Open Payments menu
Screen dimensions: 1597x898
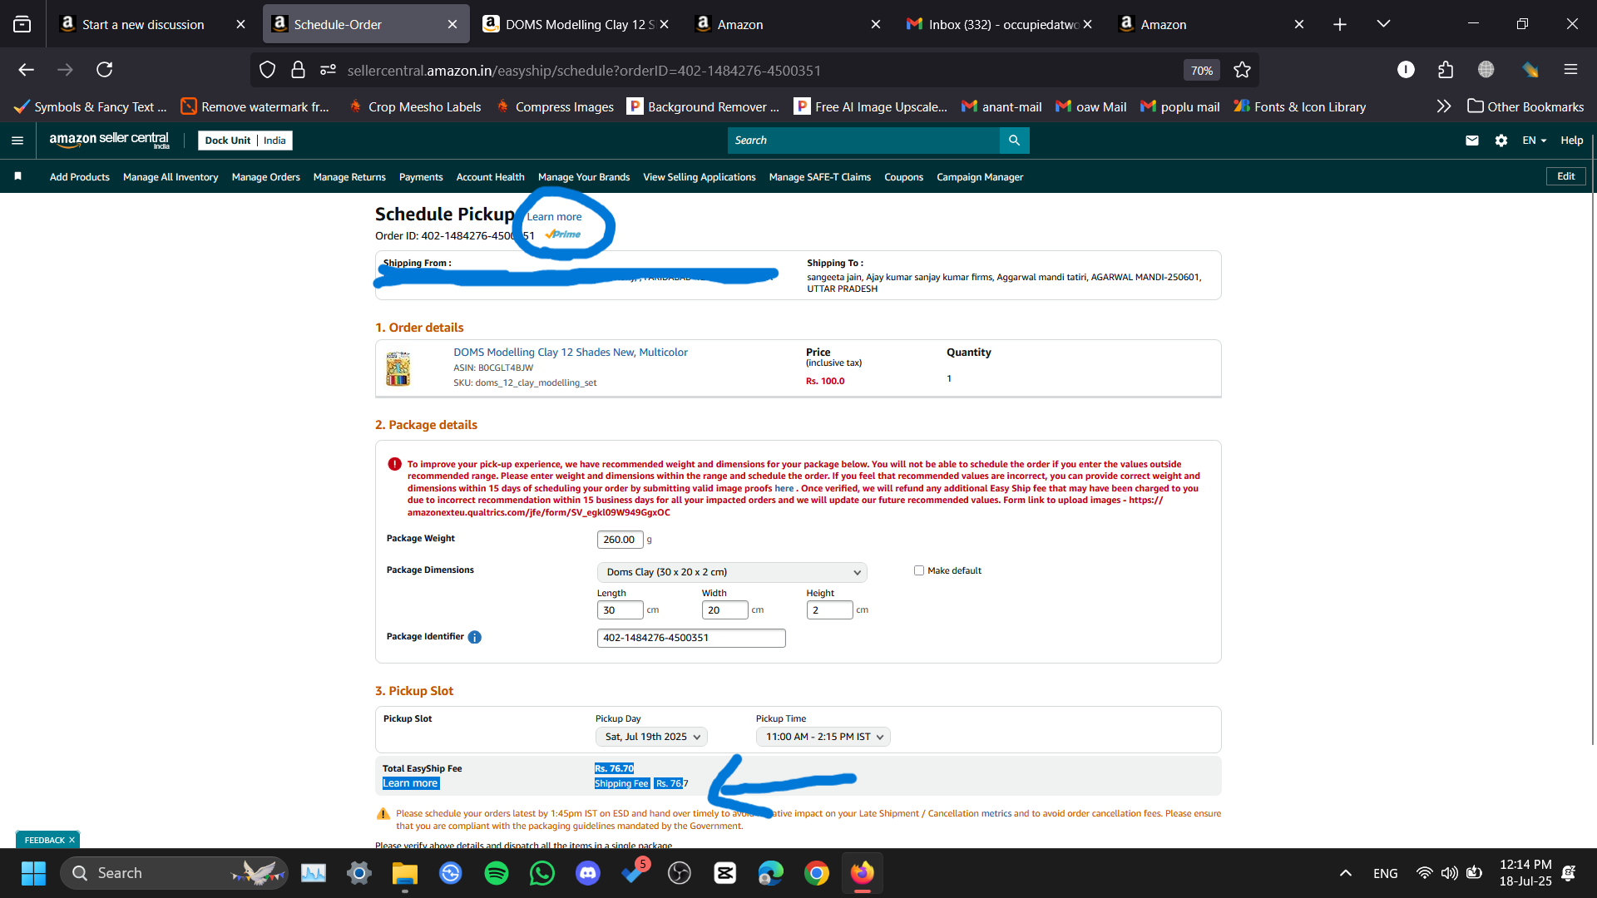tap(421, 177)
